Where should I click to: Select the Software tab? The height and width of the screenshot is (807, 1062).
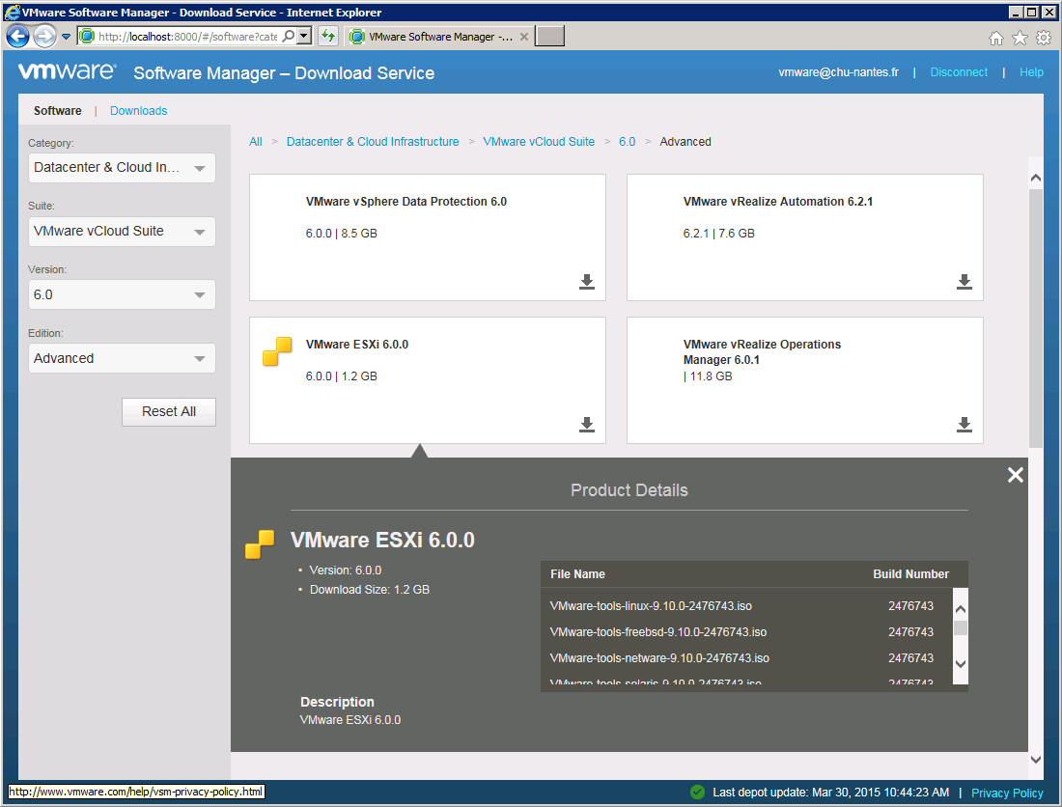pos(58,111)
